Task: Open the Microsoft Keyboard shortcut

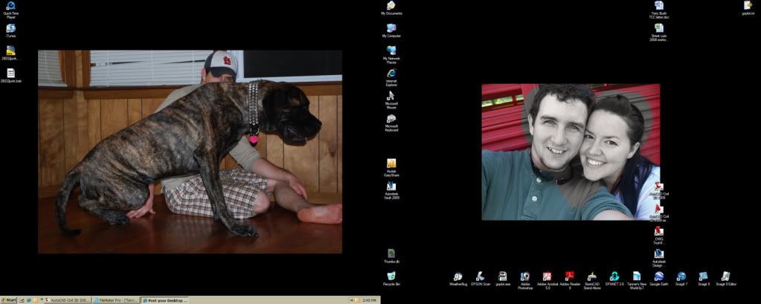Action: [391, 122]
